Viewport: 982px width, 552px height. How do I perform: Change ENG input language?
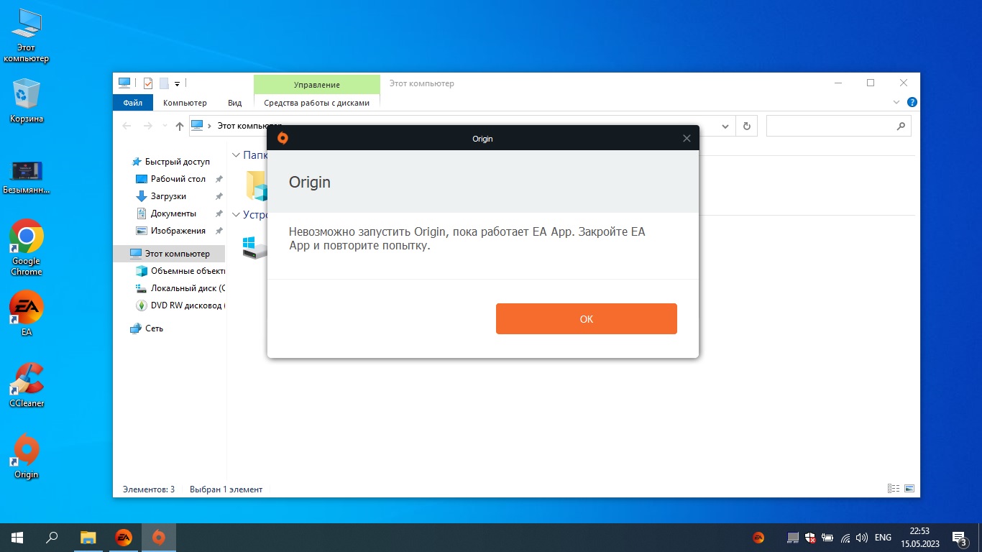884,538
